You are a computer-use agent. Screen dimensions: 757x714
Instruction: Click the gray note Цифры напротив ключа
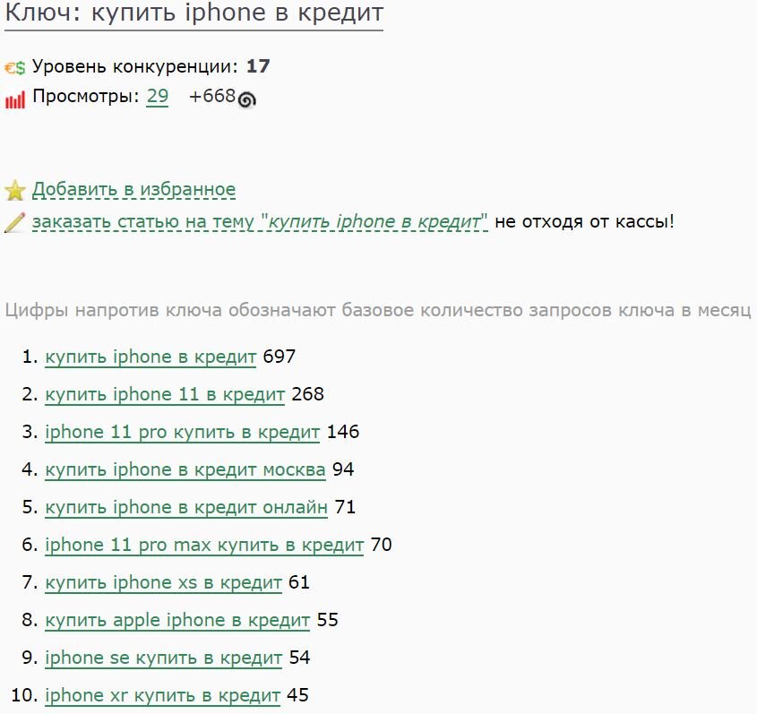click(377, 310)
